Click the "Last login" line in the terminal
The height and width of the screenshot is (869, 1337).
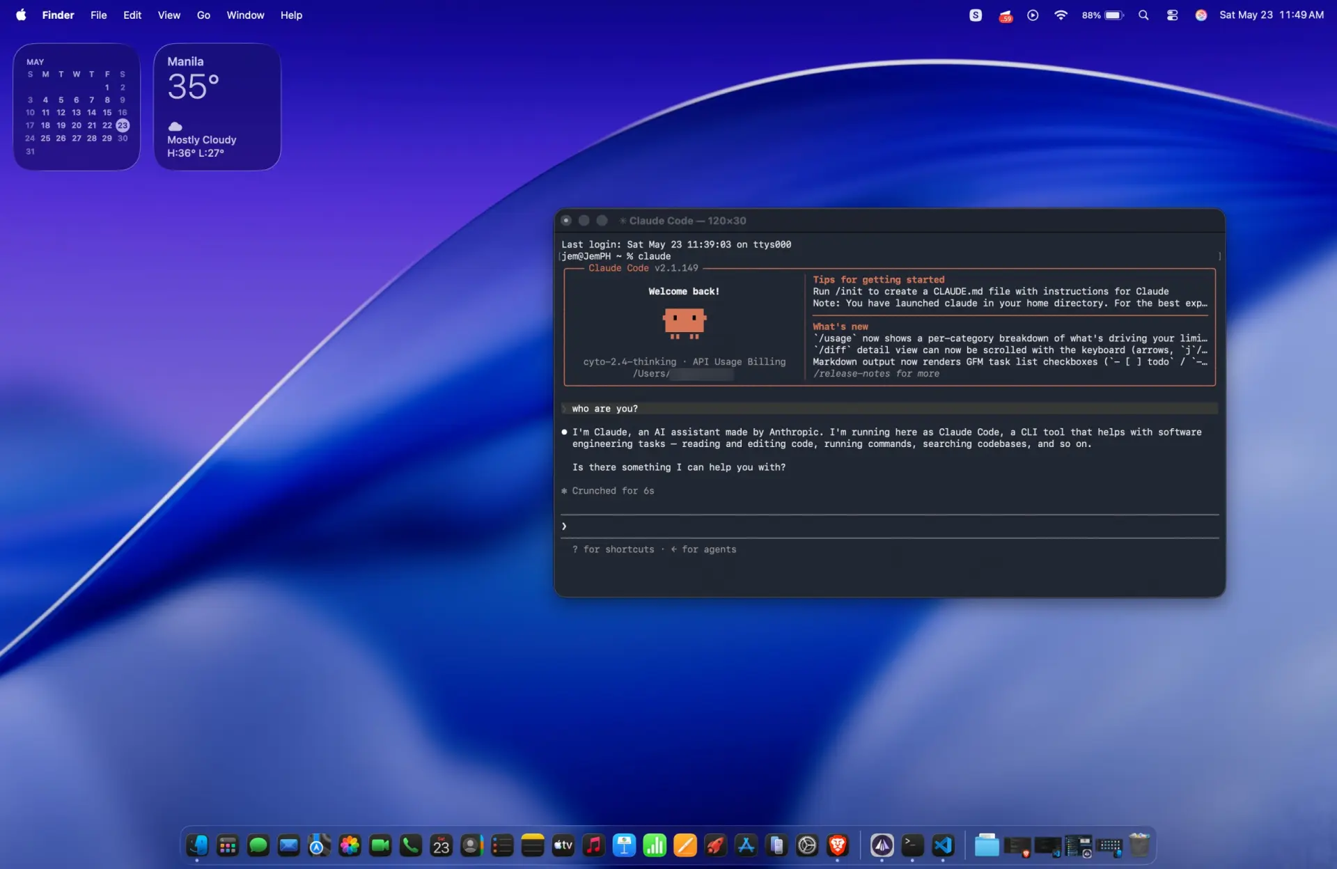coord(676,244)
